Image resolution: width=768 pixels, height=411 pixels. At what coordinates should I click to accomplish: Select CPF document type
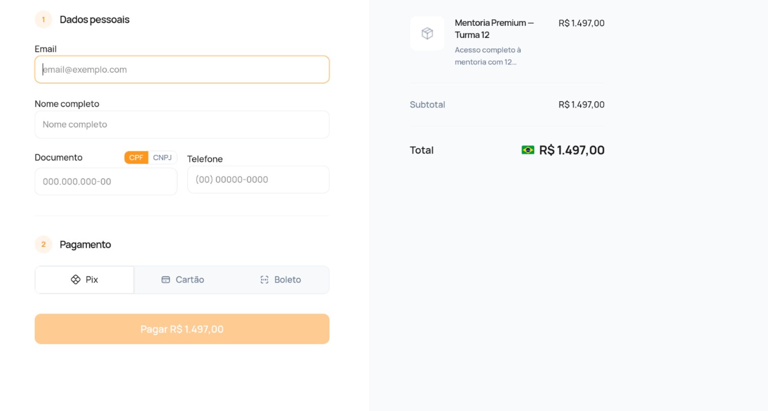tap(136, 158)
